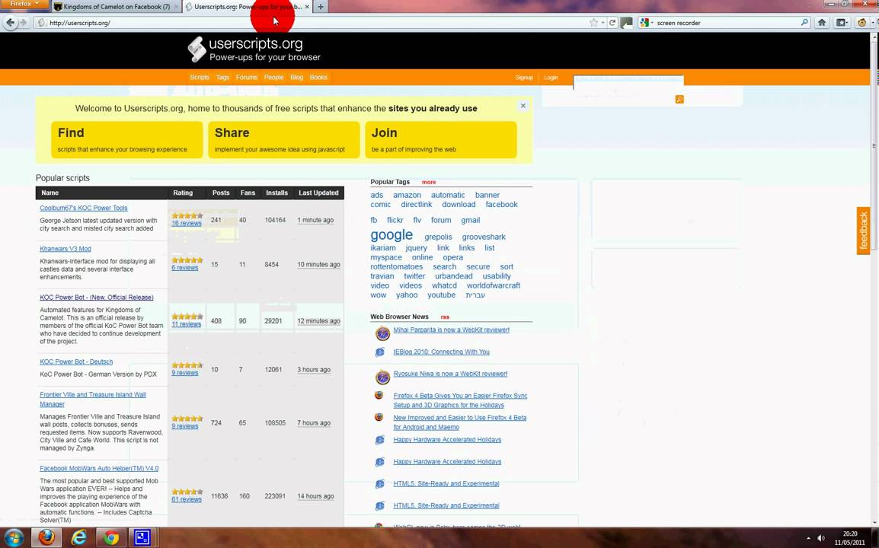Open 'IEBlog 2010: Connecting With You' news link

coord(442,352)
